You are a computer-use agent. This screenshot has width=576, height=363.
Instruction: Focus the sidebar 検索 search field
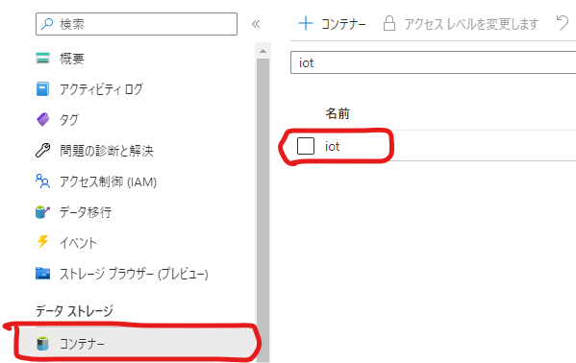click(x=137, y=24)
